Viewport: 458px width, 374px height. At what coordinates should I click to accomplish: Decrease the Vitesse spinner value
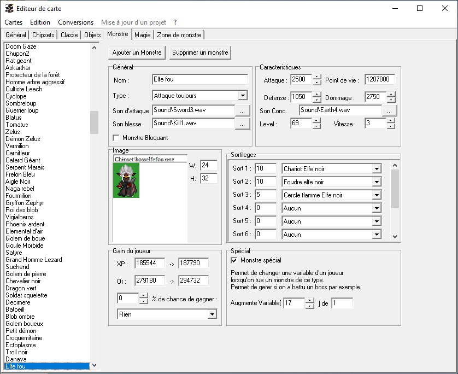point(390,126)
